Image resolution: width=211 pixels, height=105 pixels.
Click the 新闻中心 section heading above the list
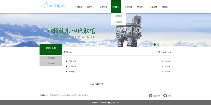[x=68, y=52]
